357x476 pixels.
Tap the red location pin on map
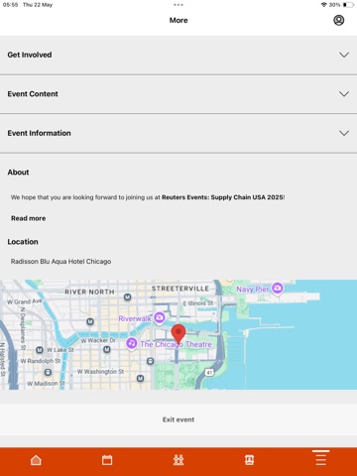pos(178,334)
